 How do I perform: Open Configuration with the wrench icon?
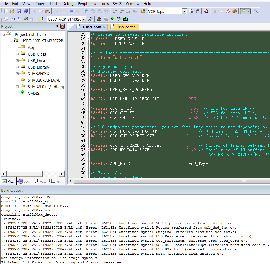256,11
